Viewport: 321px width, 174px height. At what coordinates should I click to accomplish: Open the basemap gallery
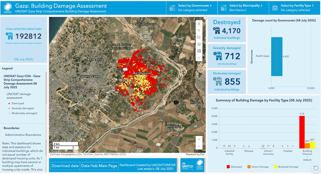click(199, 51)
